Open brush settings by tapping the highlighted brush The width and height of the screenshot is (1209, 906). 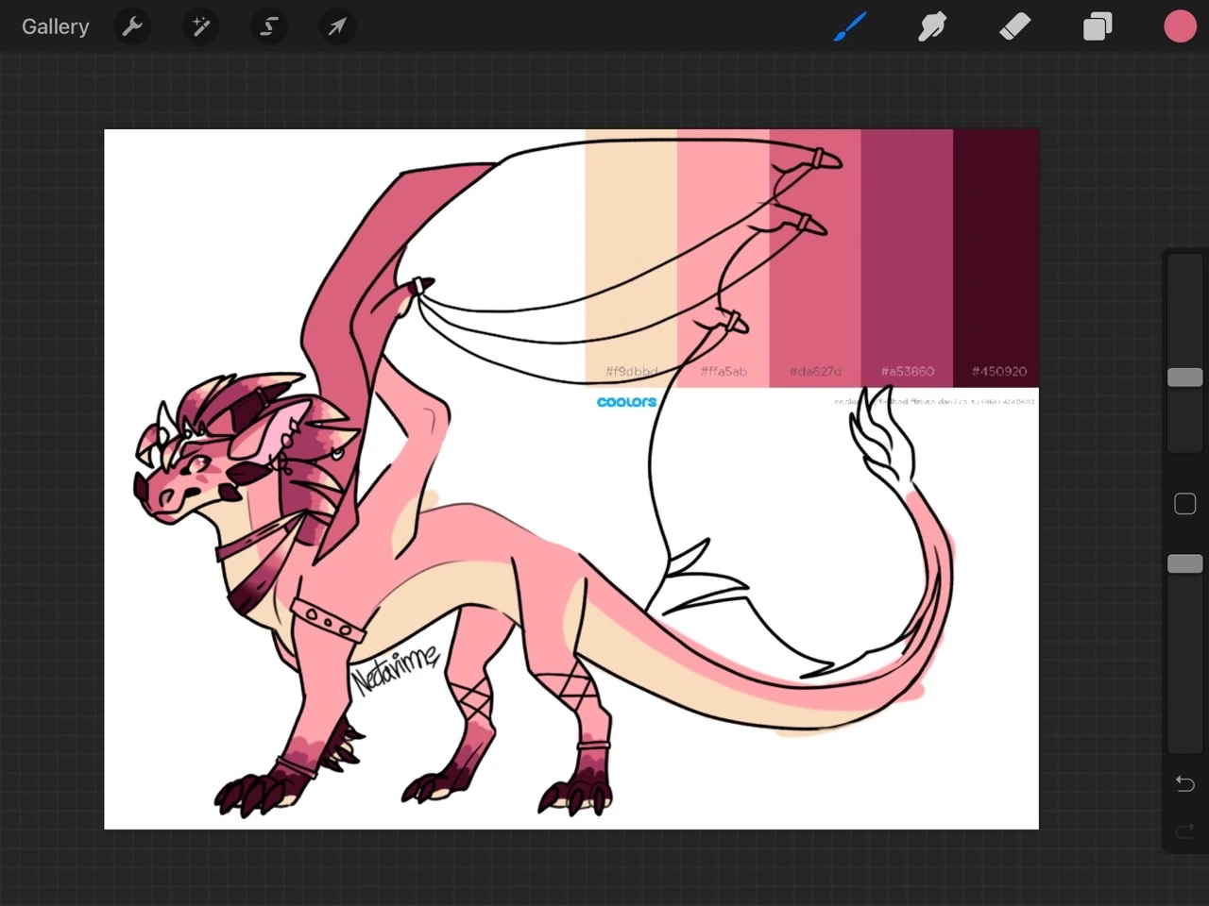click(848, 25)
